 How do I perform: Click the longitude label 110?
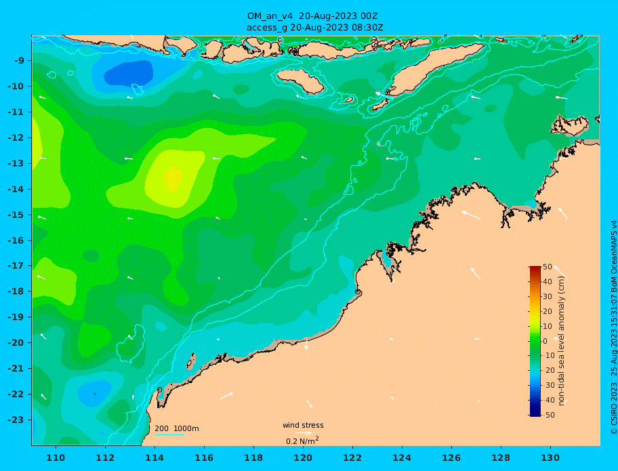[56, 457]
